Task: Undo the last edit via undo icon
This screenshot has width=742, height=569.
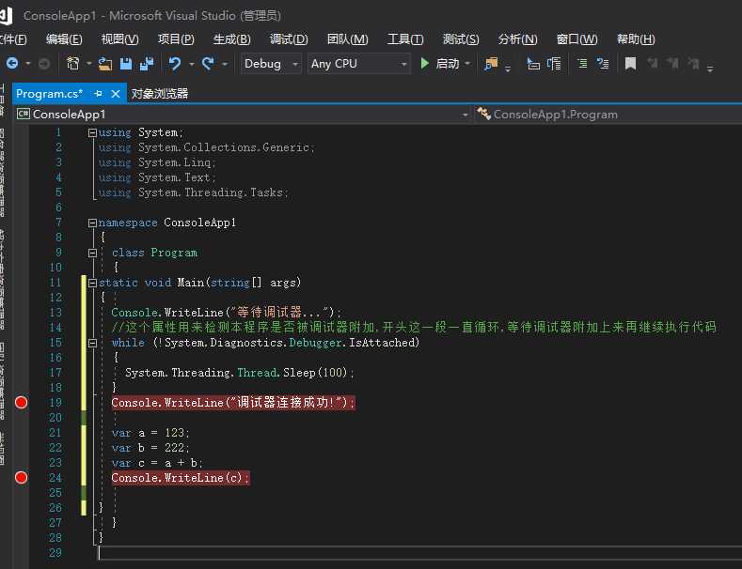Action: (175, 63)
